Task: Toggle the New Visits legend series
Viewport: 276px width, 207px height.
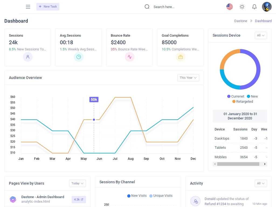Action: [x=137, y=196]
